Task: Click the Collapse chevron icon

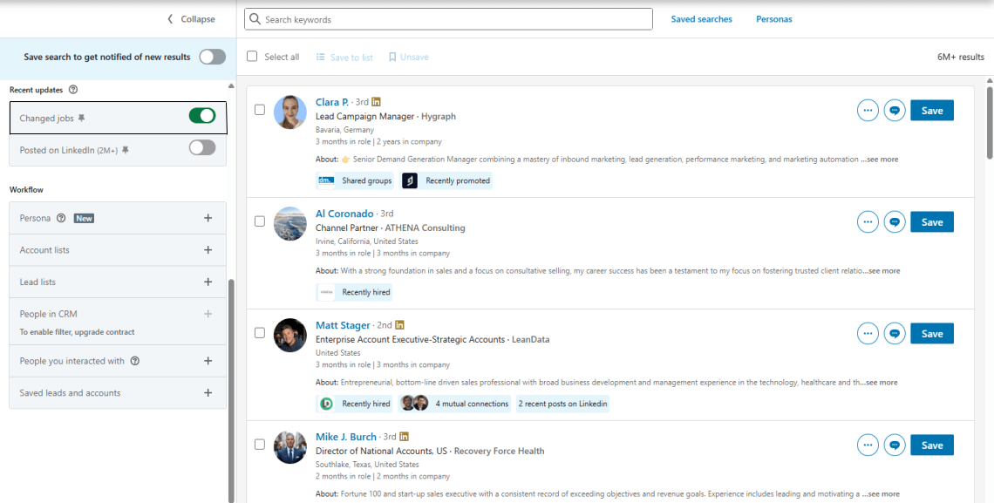Action: click(x=170, y=19)
